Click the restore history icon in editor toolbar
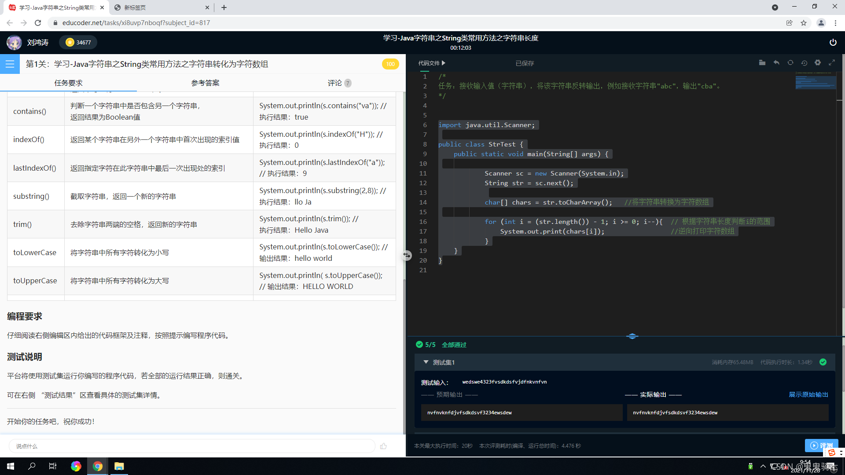The width and height of the screenshot is (845, 475). (x=804, y=63)
